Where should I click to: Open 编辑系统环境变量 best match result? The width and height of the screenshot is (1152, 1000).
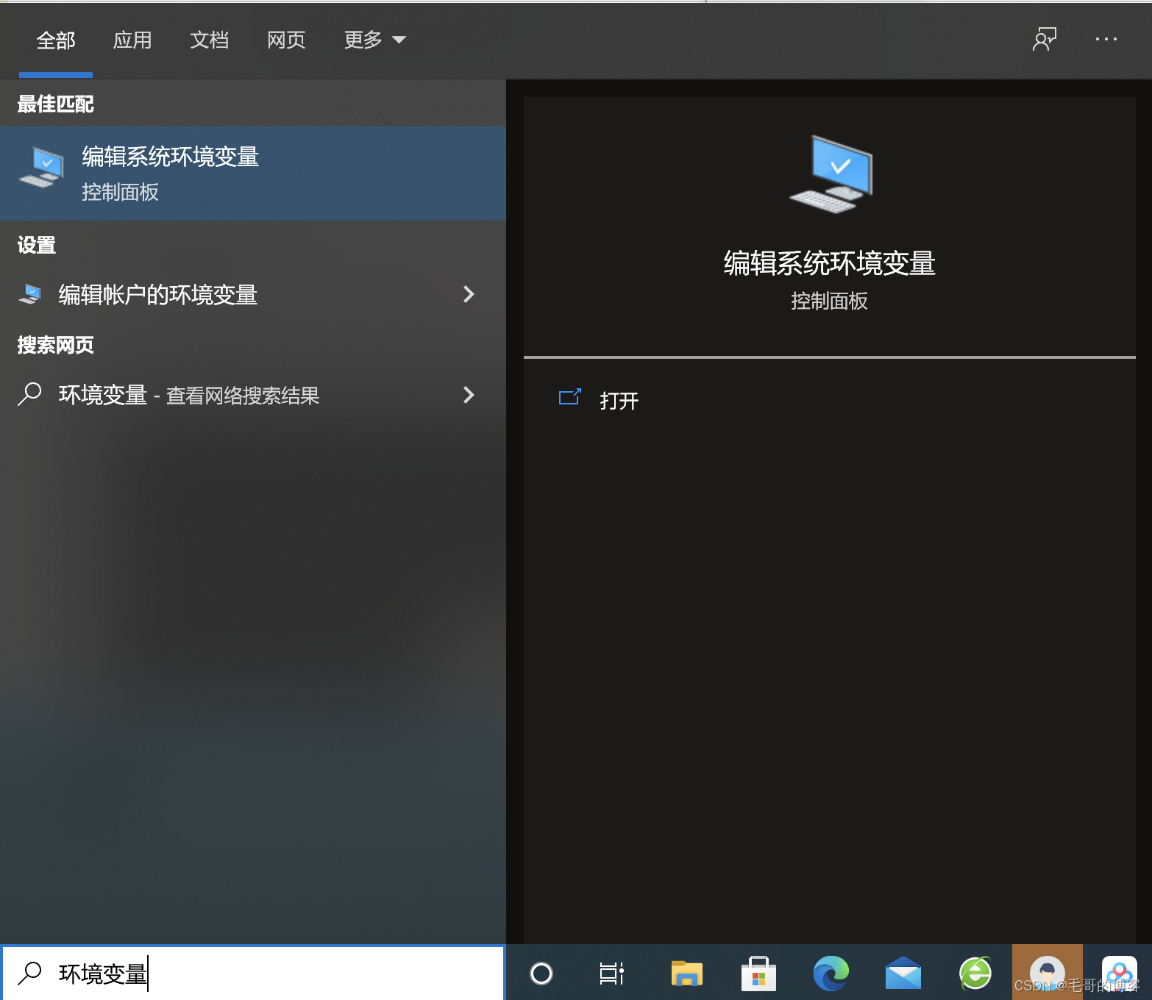coord(253,174)
